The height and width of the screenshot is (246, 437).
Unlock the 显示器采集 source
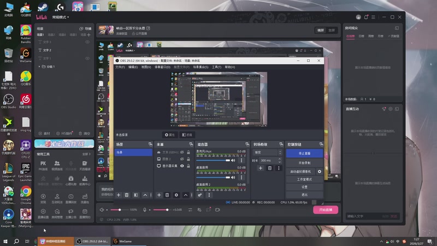(188, 166)
